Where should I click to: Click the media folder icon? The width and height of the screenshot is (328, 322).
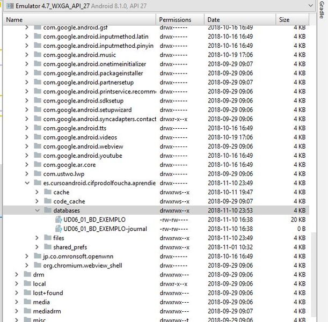[x=27, y=302]
